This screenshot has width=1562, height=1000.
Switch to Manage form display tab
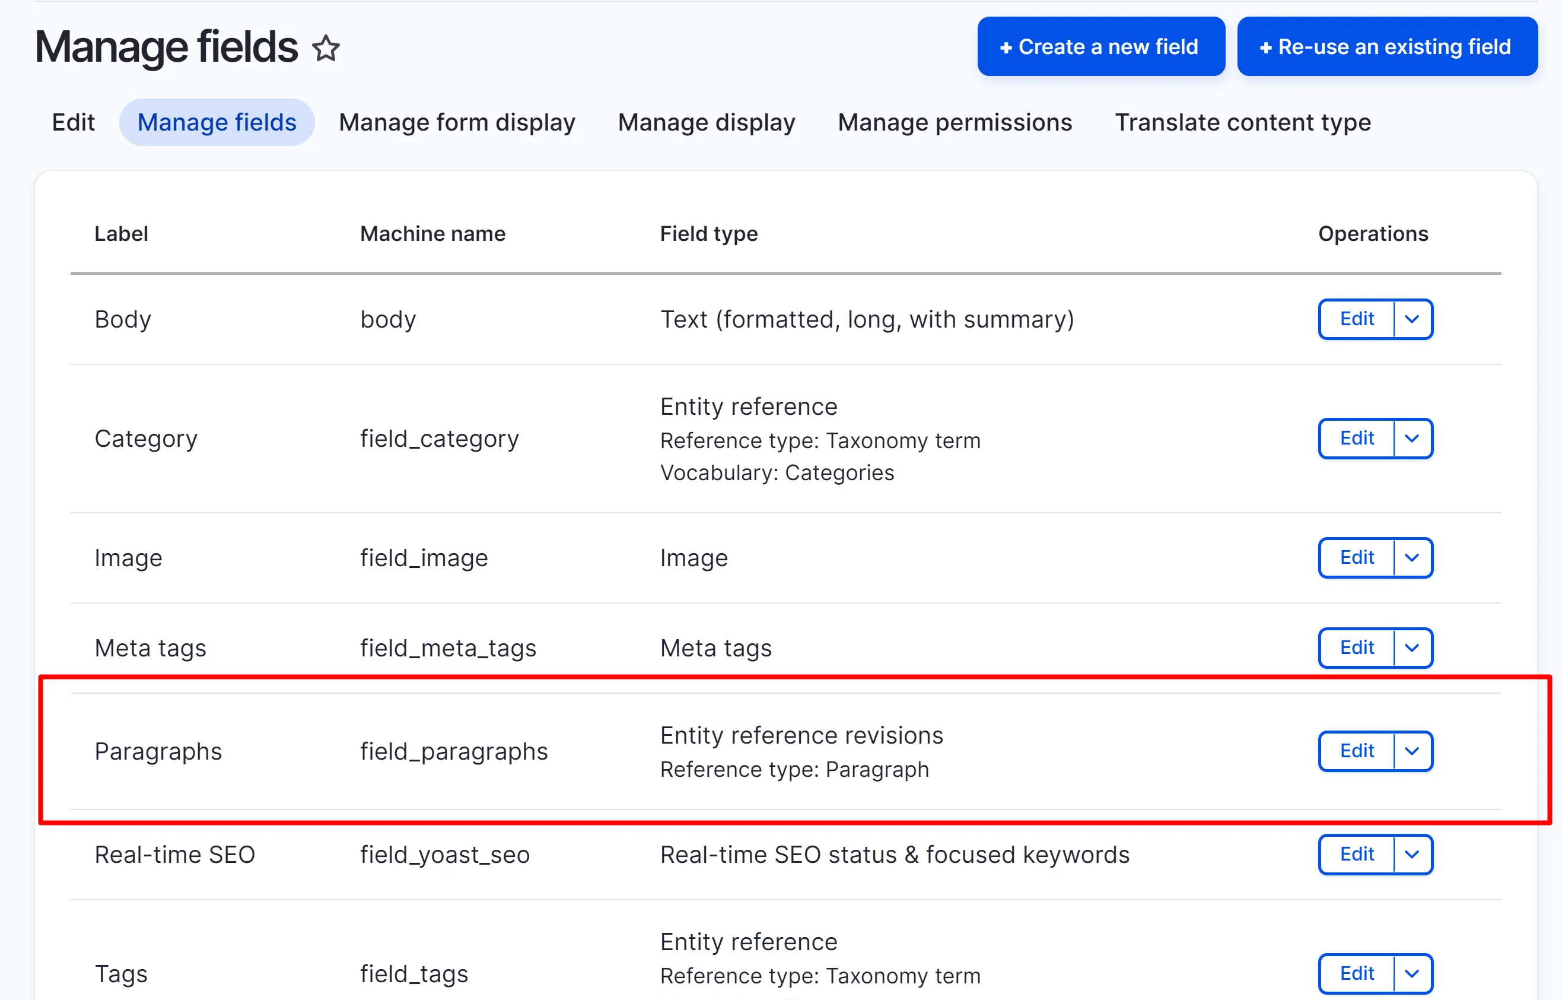[x=457, y=122]
